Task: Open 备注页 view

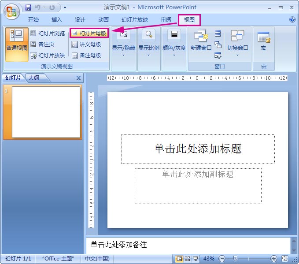Action: [42, 44]
